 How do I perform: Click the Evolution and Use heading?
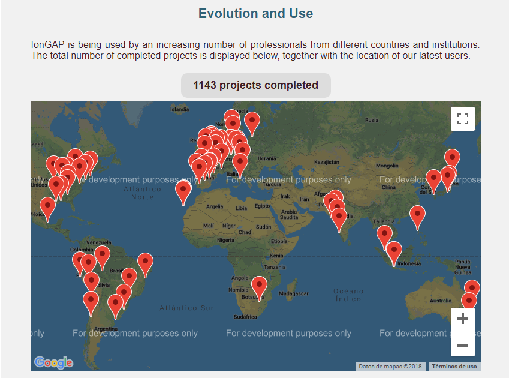(256, 14)
